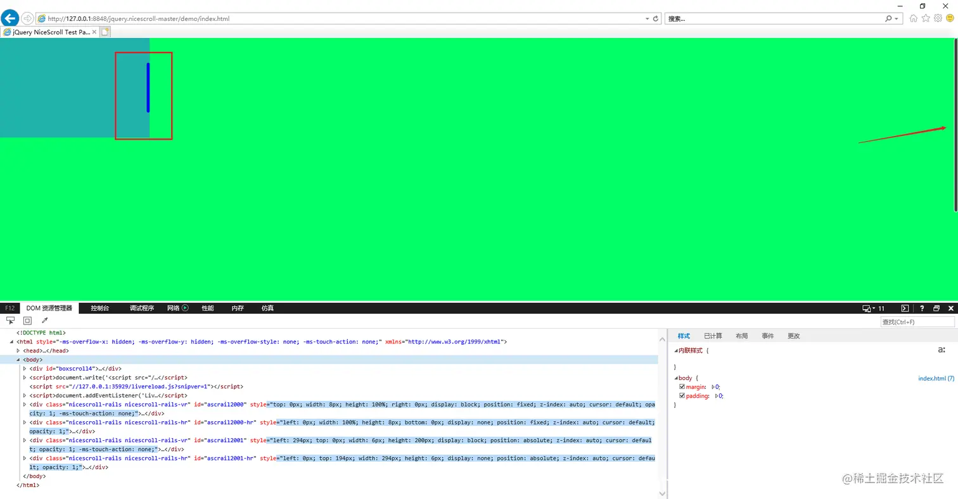Expand the addEventListener script node
The image size is (958, 499).
(x=25, y=395)
